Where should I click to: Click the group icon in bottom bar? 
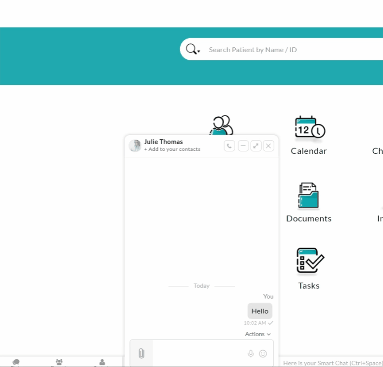59,362
